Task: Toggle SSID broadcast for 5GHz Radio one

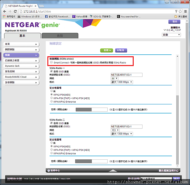Action: pos(51,71)
